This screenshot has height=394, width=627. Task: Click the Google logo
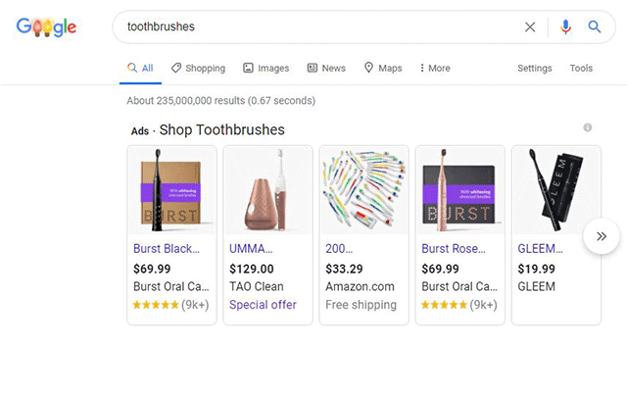pyautogui.click(x=46, y=27)
